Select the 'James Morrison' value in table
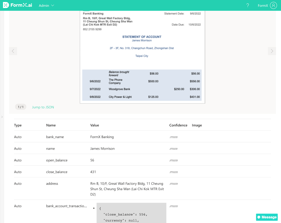This screenshot has width=281, height=223. point(103,148)
